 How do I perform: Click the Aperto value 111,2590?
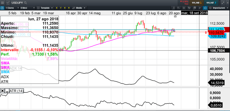pos(50,23)
